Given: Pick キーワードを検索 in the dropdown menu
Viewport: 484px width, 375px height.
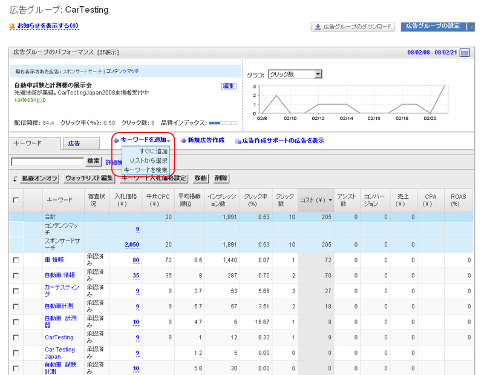Looking at the screenshot, I should click(145, 170).
